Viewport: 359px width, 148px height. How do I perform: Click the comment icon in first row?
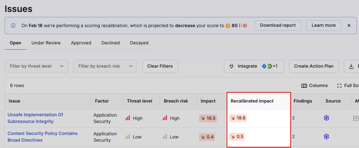click(355, 118)
